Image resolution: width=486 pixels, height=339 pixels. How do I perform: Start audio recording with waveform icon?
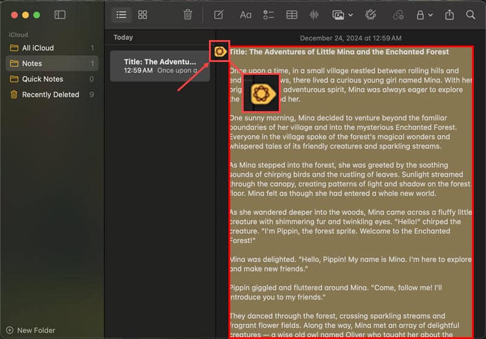coord(315,15)
